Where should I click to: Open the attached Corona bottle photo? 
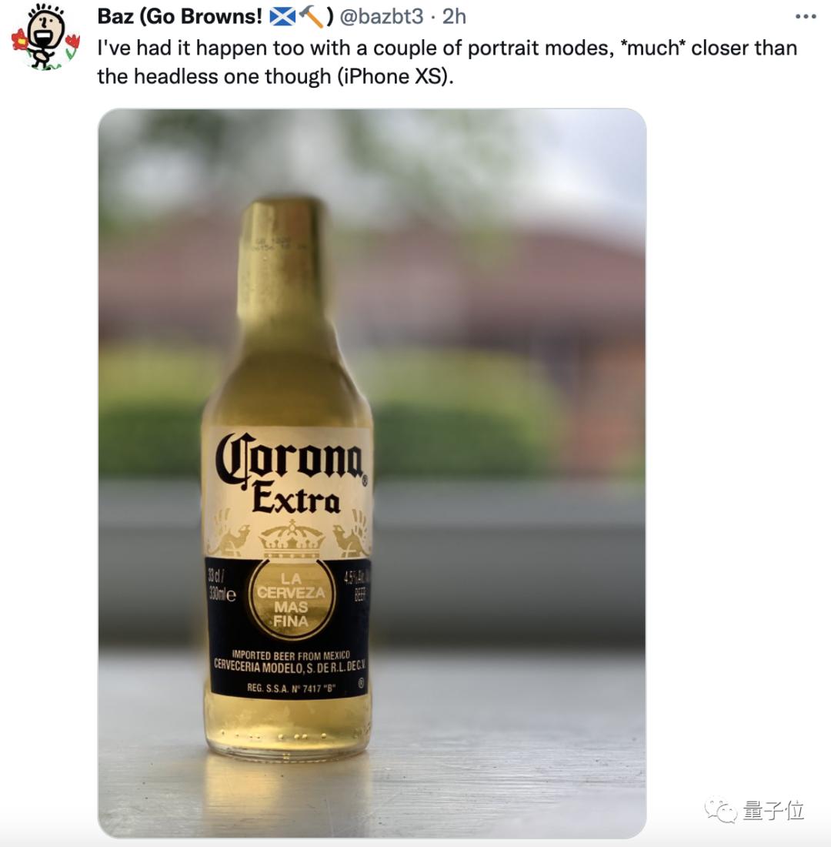click(x=372, y=474)
